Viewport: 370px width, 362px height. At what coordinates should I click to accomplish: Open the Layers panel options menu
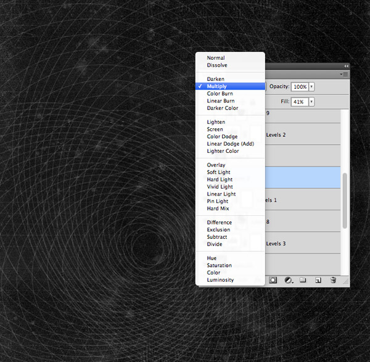pos(345,74)
